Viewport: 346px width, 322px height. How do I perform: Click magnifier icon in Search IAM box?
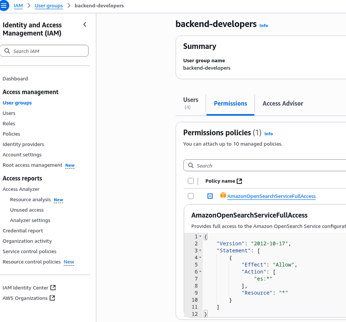pyautogui.click(x=7, y=51)
